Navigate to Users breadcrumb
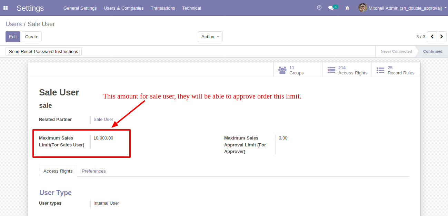Screen dimensions: 448x216 tap(13, 24)
